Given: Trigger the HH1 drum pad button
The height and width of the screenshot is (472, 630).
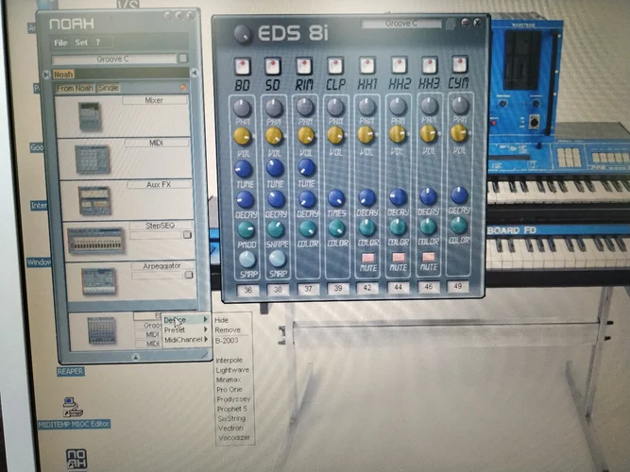Looking at the screenshot, I should click(367, 65).
